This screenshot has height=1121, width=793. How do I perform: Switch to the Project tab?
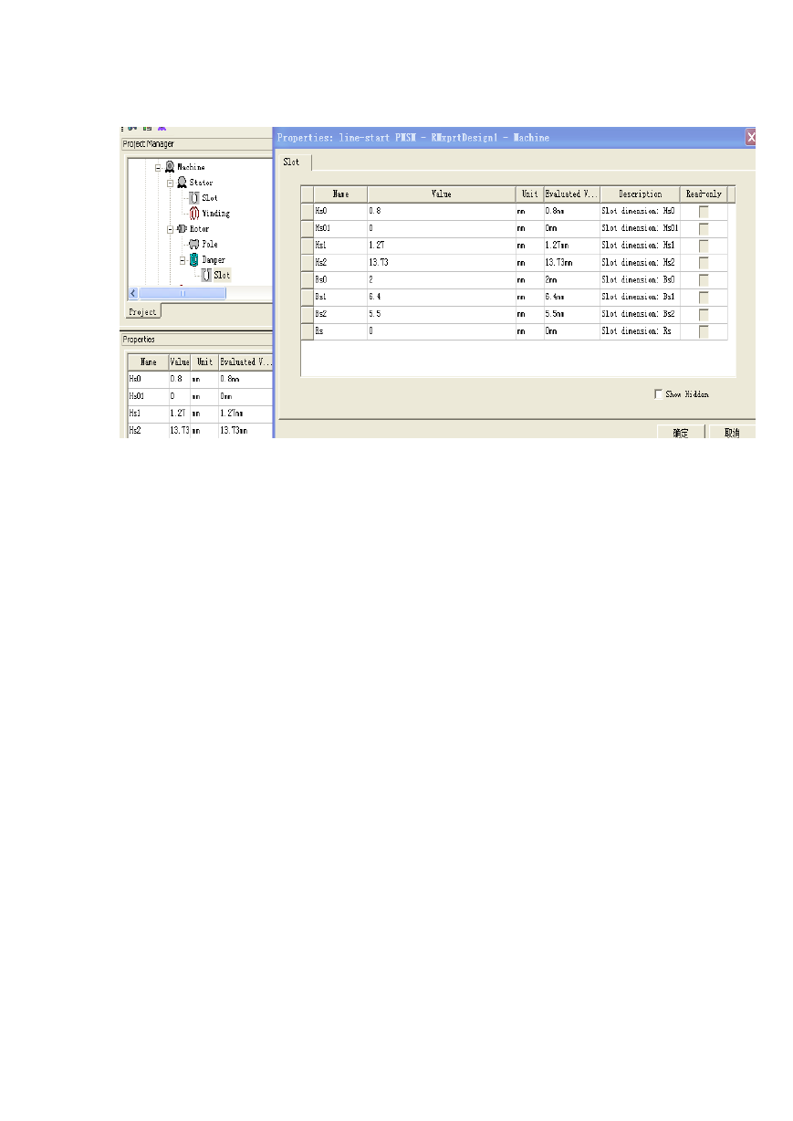[142, 311]
